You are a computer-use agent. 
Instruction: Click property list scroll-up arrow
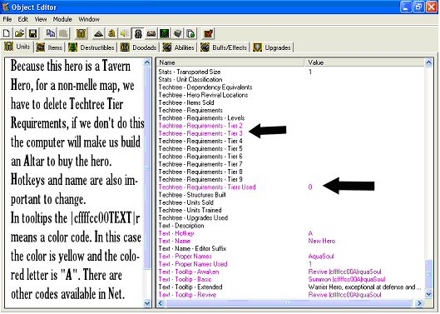click(x=428, y=62)
